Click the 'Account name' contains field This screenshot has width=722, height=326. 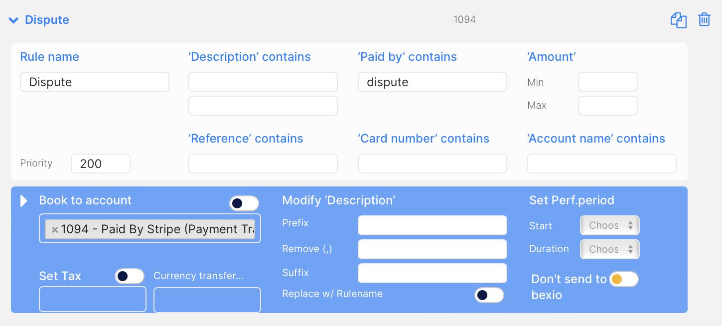(x=602, y=163)
